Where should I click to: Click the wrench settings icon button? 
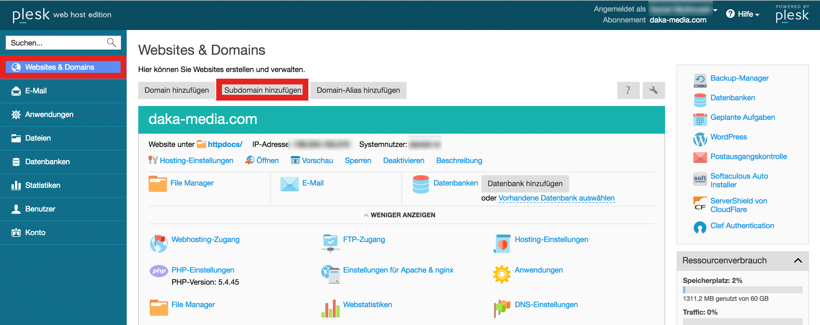(653, 90)
